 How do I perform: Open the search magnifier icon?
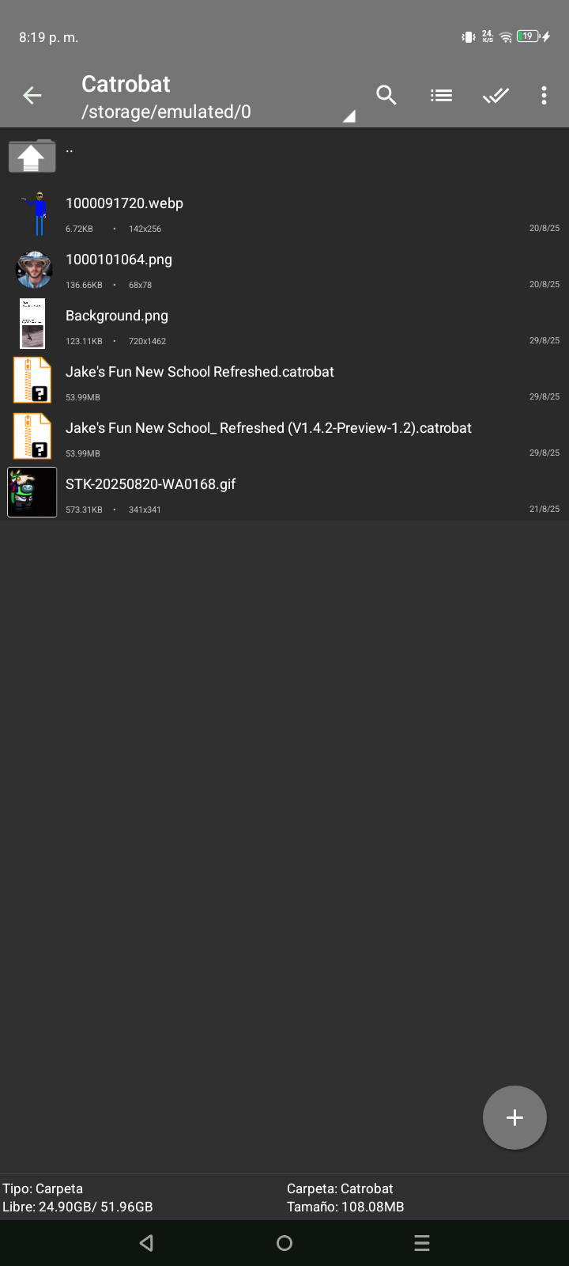click(386, 96)
